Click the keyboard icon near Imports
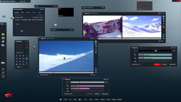The width and height of the screenshot is (181, 102). tap(56, 25)
